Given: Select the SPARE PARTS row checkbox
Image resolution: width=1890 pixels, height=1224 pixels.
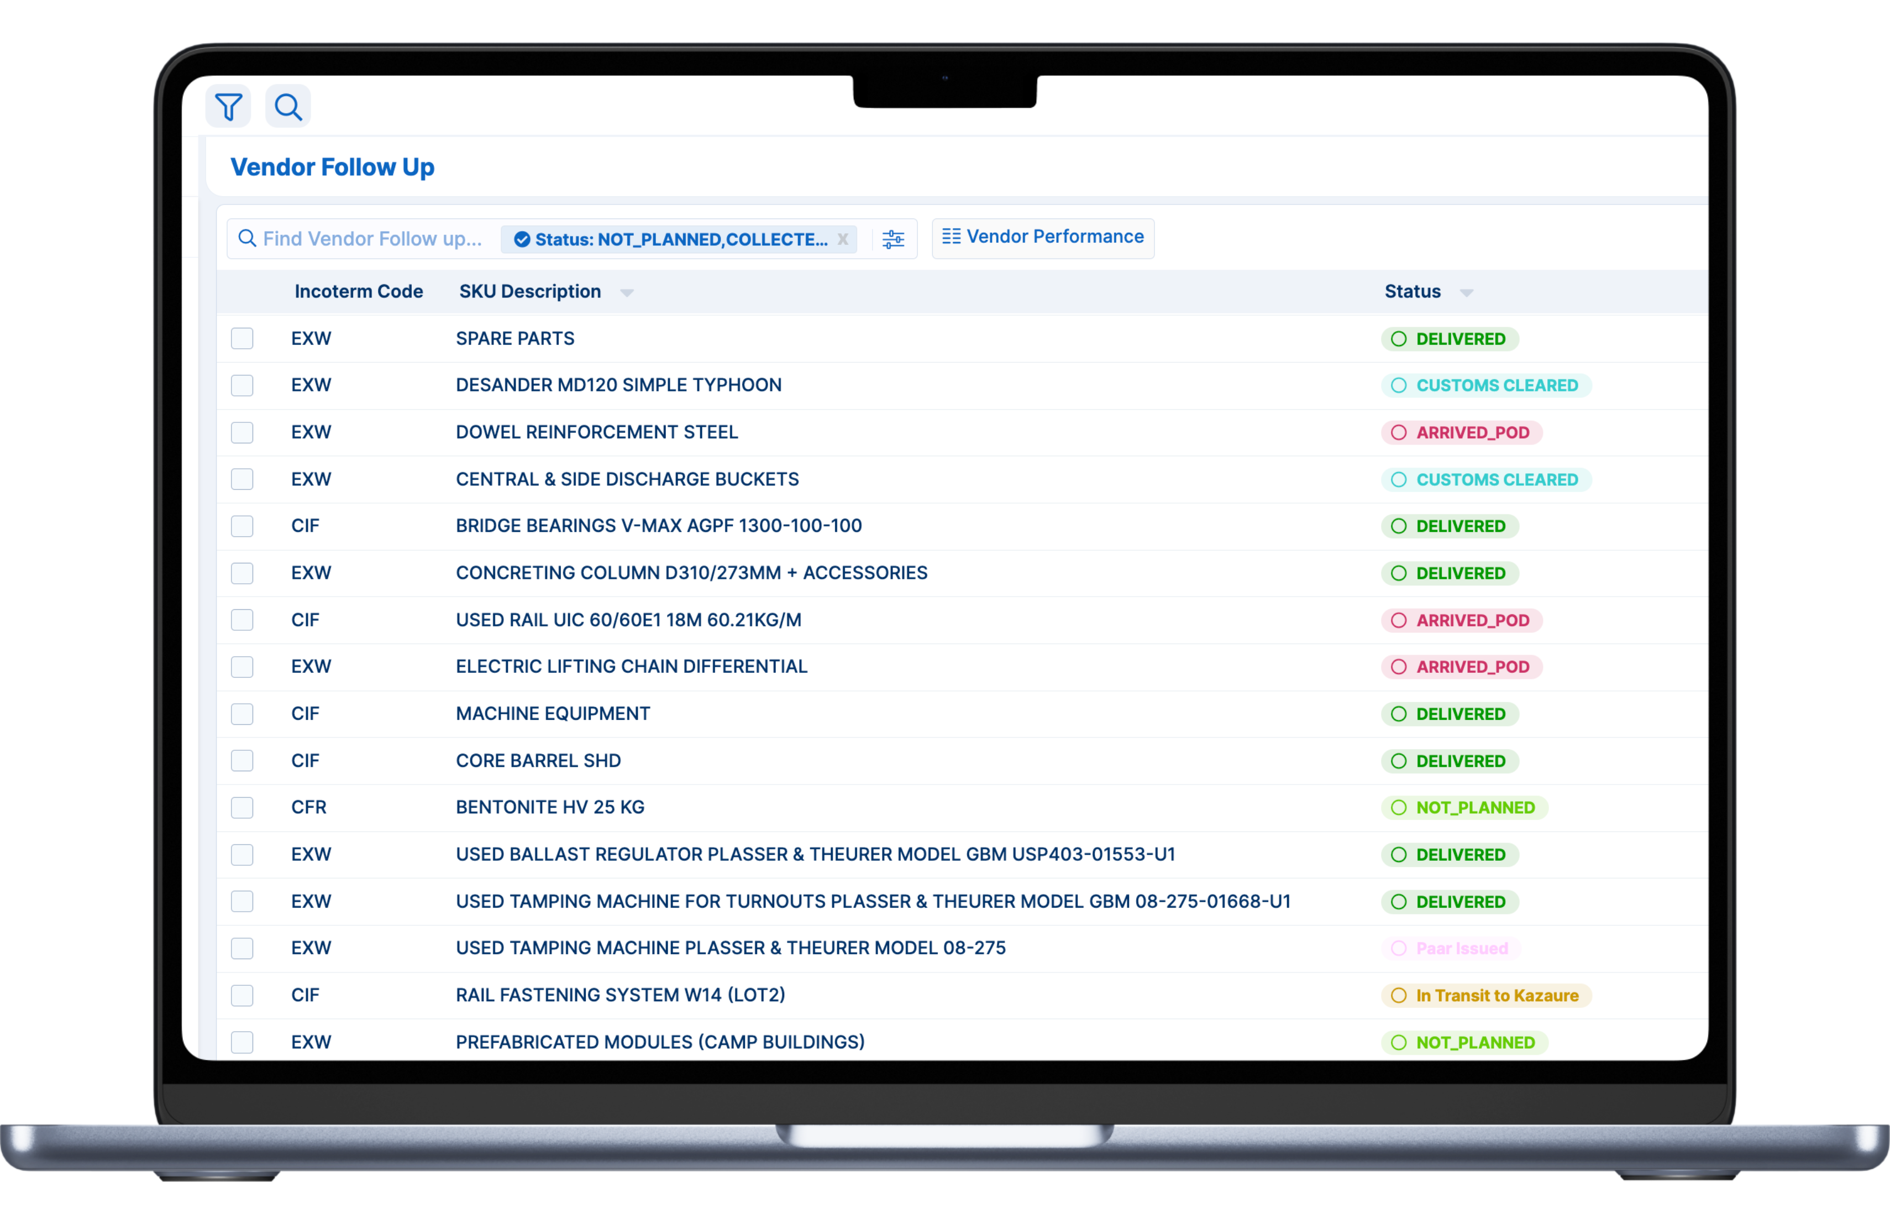Looking at the screenshot, I should (x=242, y=338).
